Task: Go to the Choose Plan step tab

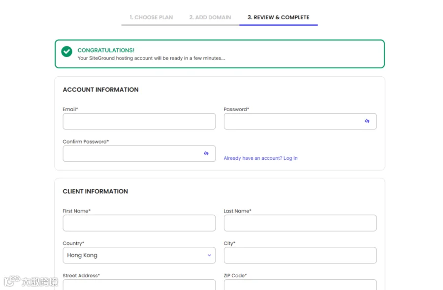Action: click(x=151, y=18)
